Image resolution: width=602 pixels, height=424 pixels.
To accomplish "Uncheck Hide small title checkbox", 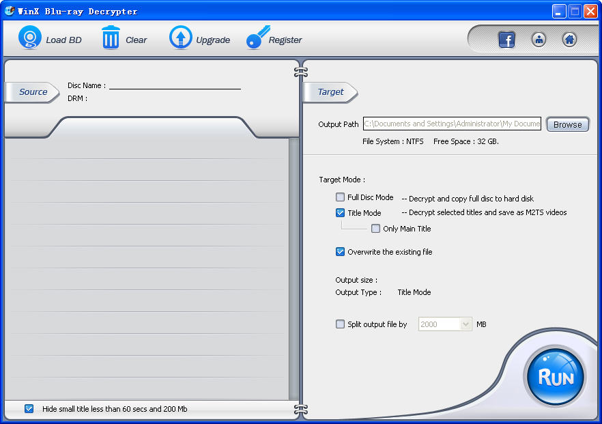I will 29,408.
